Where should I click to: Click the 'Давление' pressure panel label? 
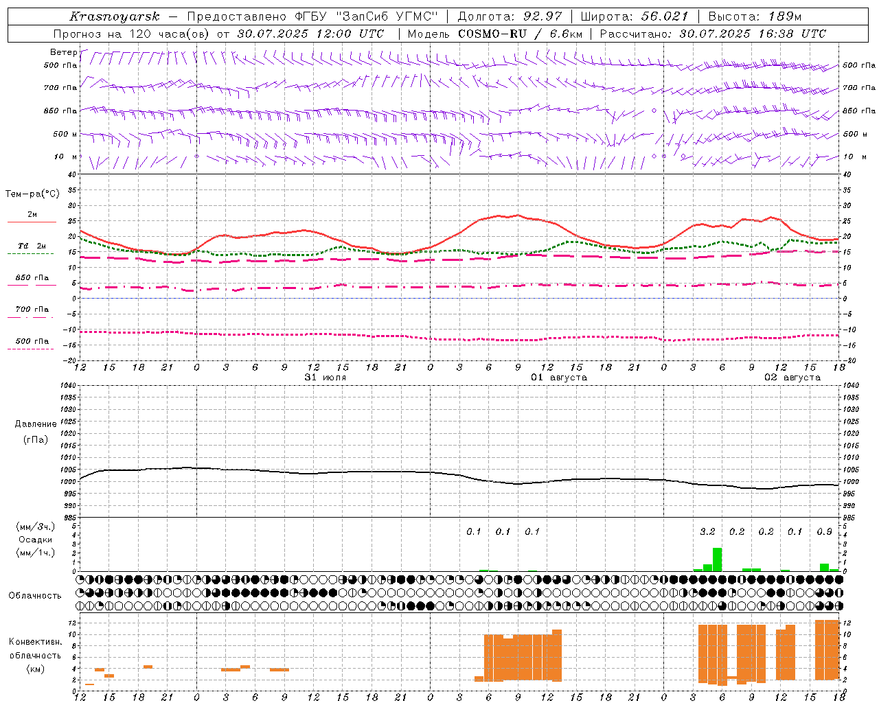point(36,424)
